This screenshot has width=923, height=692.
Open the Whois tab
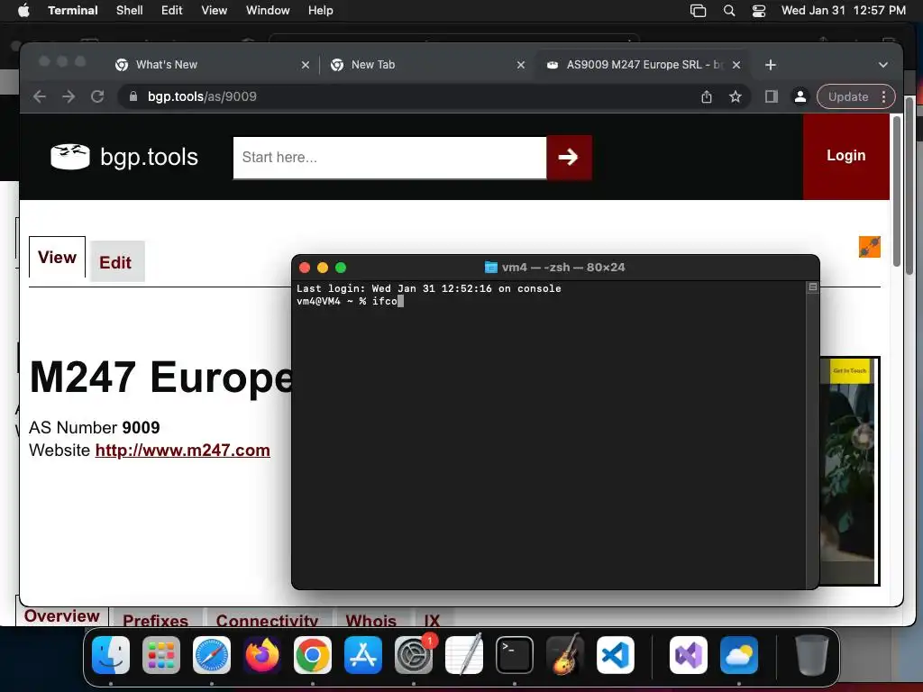tap(370, 619)
